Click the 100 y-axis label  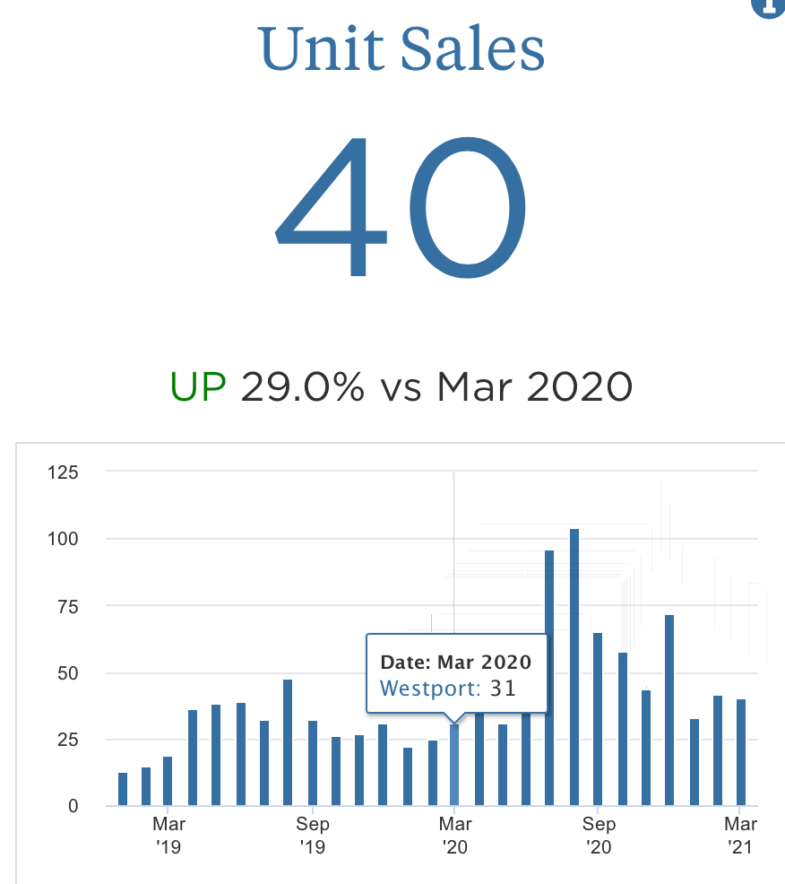click(65, 539)
